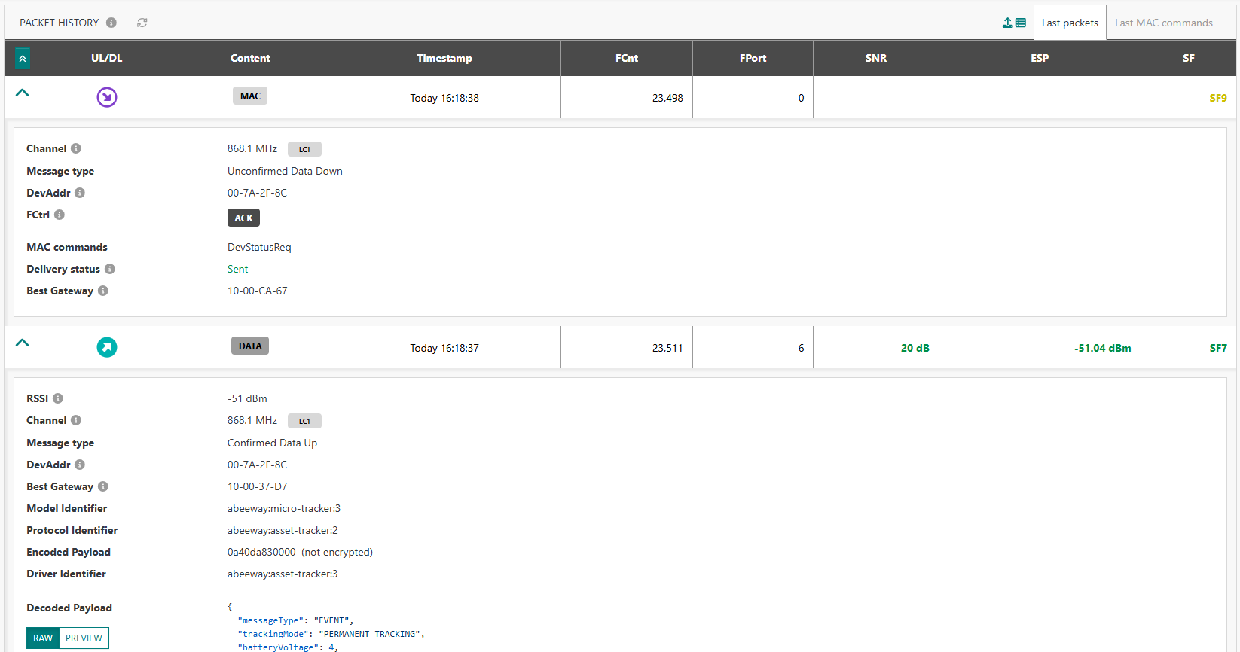Click the uplink arrow icon in second row
The image size is (1240, 652).
click(107, 347)
